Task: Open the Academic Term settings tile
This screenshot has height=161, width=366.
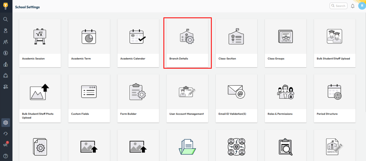Action: point(89,43)
